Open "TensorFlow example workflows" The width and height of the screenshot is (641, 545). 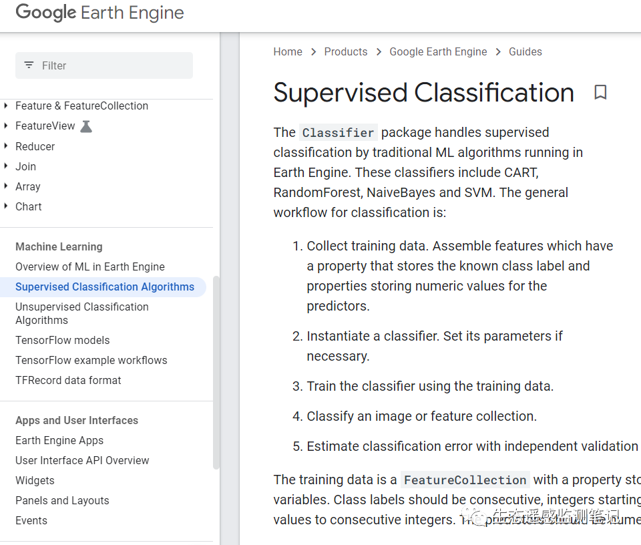click(x=91, y=360)
